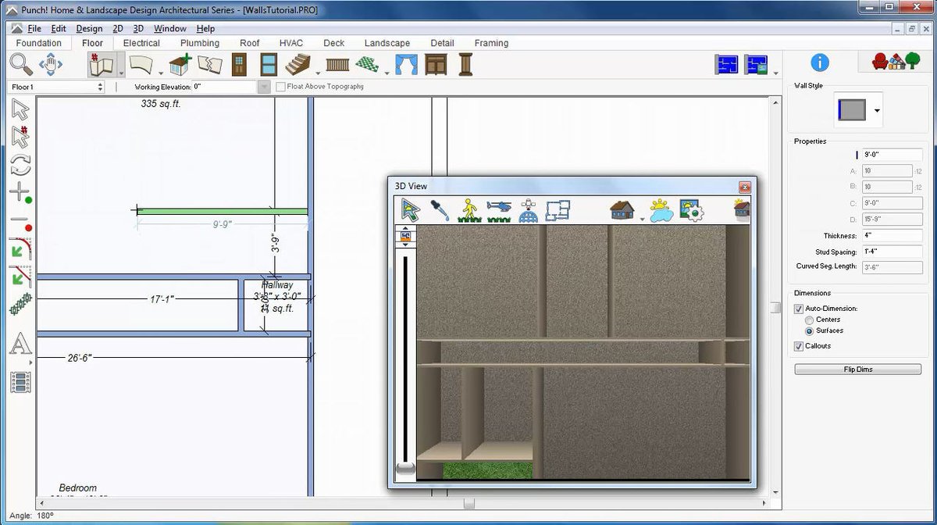Select the eyedropper tool in 3D View
The image size is (937, 525).
pyautogui.click(x=440, y=209)
